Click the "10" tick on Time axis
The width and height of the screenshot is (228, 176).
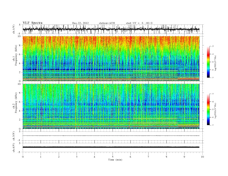202,157
